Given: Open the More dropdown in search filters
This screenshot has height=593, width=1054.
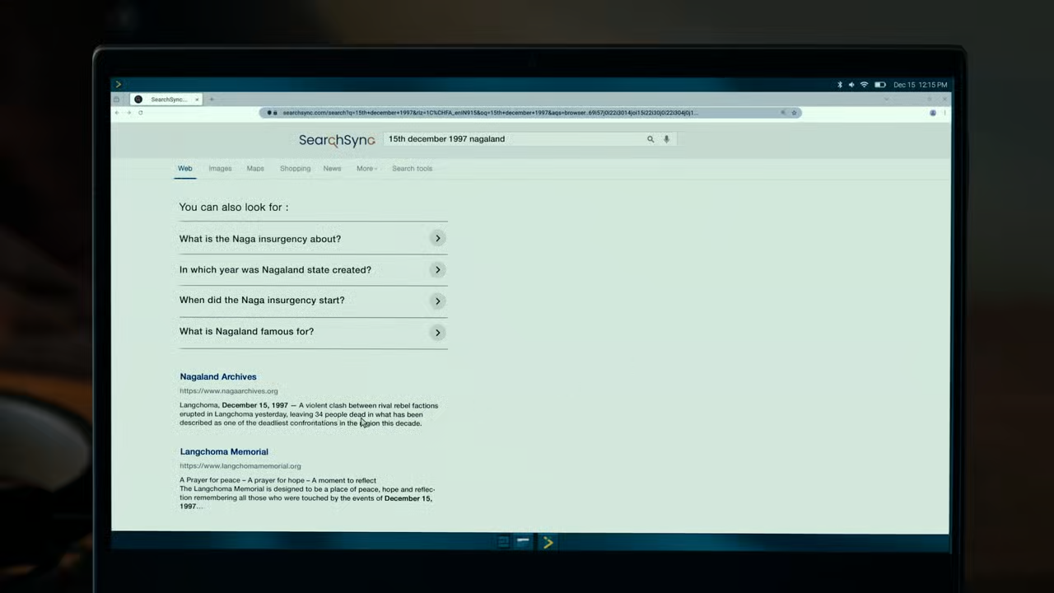Looking at the screenshot, I should pyautogui.click(x=366, y=169).
